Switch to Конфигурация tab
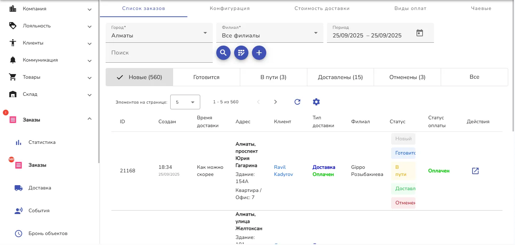The height and width of the screenshot is (245, 515). [x=229, y=9]
